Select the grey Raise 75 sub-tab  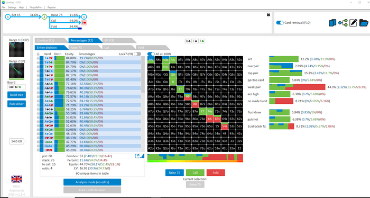85,48
